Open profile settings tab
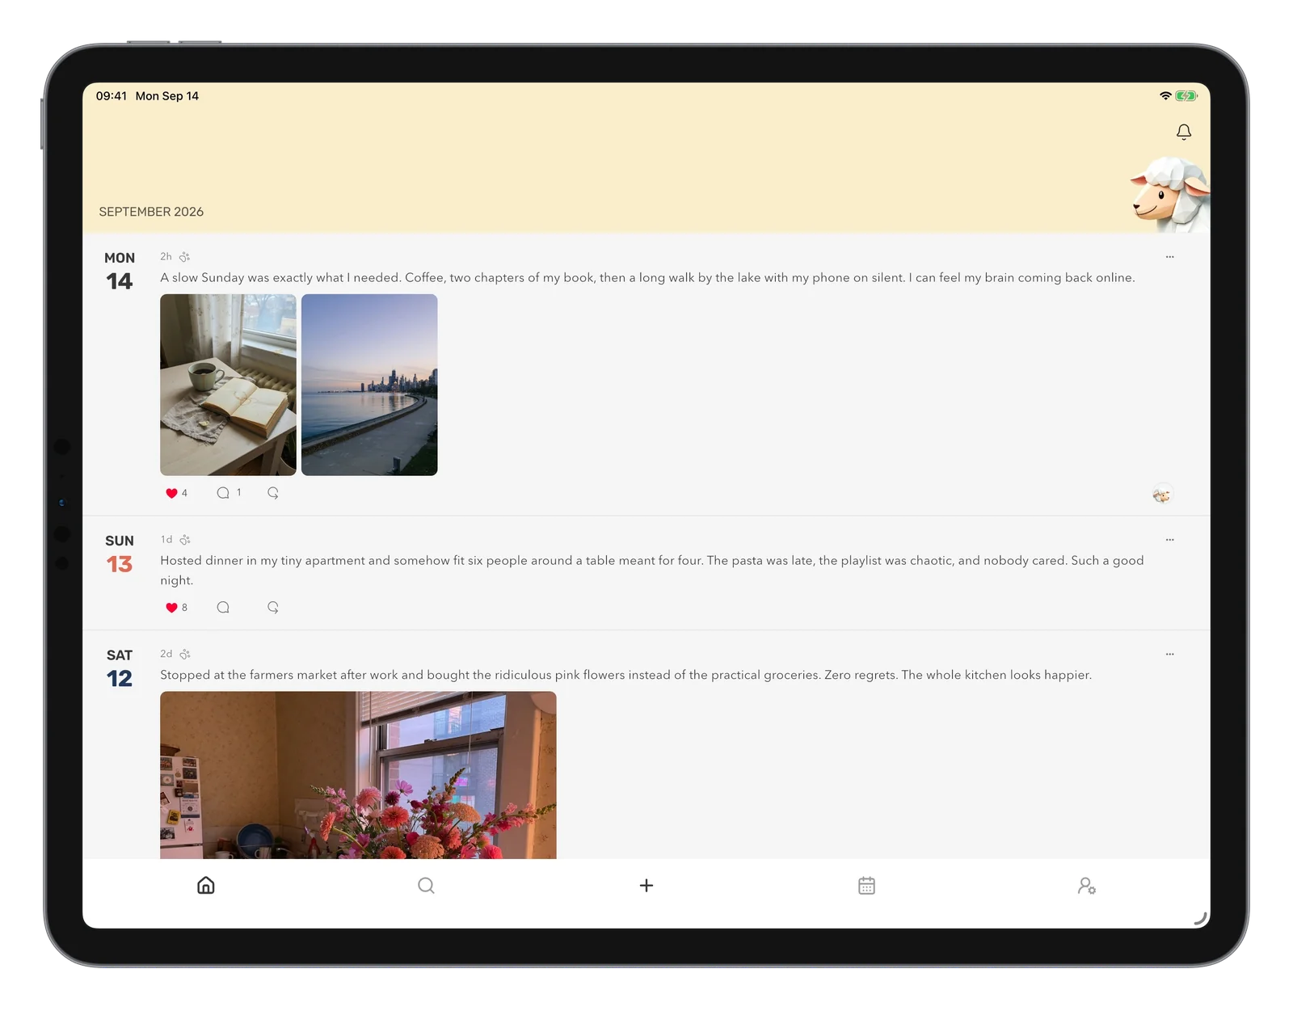Image resolution: width=1293 pixels, height=1011 pixels. click(1086, 886)
